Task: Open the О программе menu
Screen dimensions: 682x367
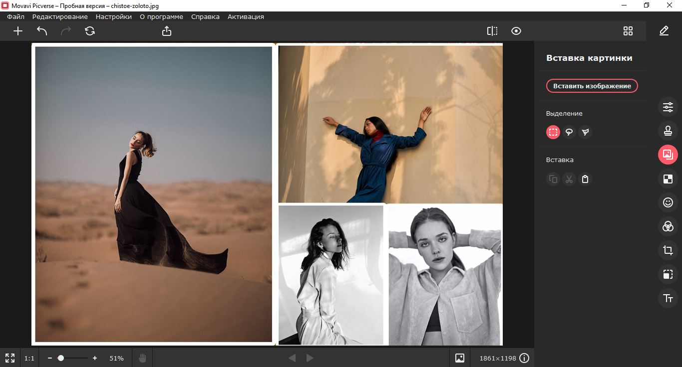Action: [x=161, y=16]
